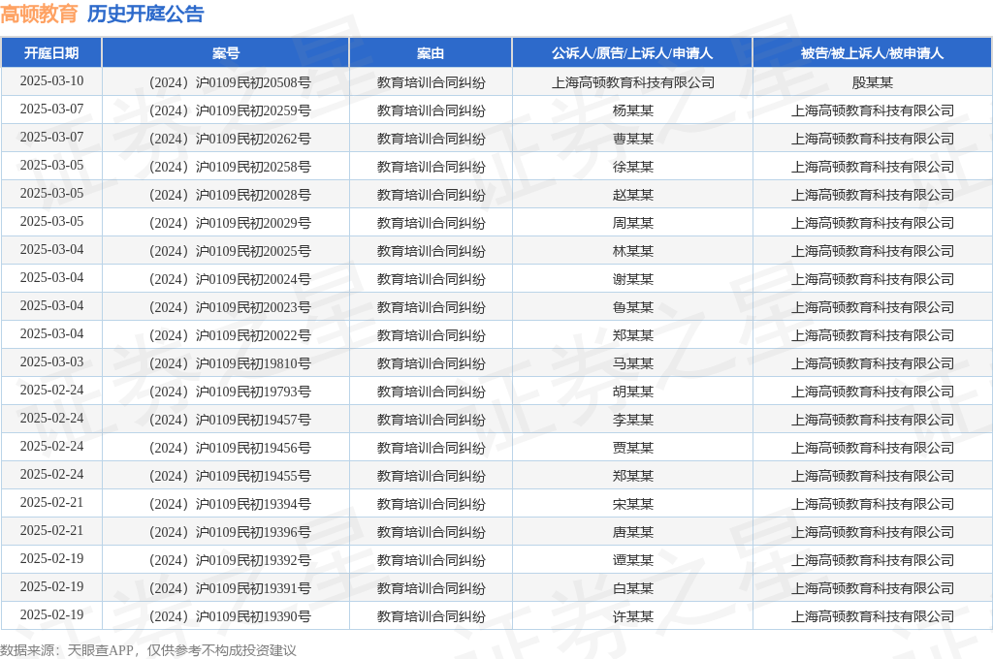
Task: Click the 案由 column header
Action: 431,53
